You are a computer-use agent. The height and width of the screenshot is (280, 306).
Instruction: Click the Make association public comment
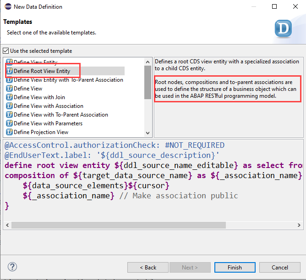(179, 196)
